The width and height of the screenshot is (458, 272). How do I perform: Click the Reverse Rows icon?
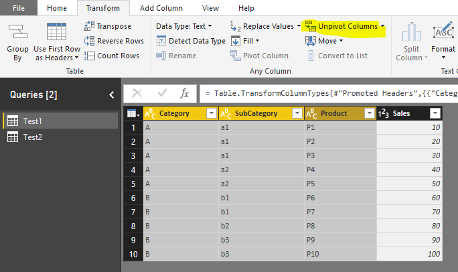tap(89, 41)
